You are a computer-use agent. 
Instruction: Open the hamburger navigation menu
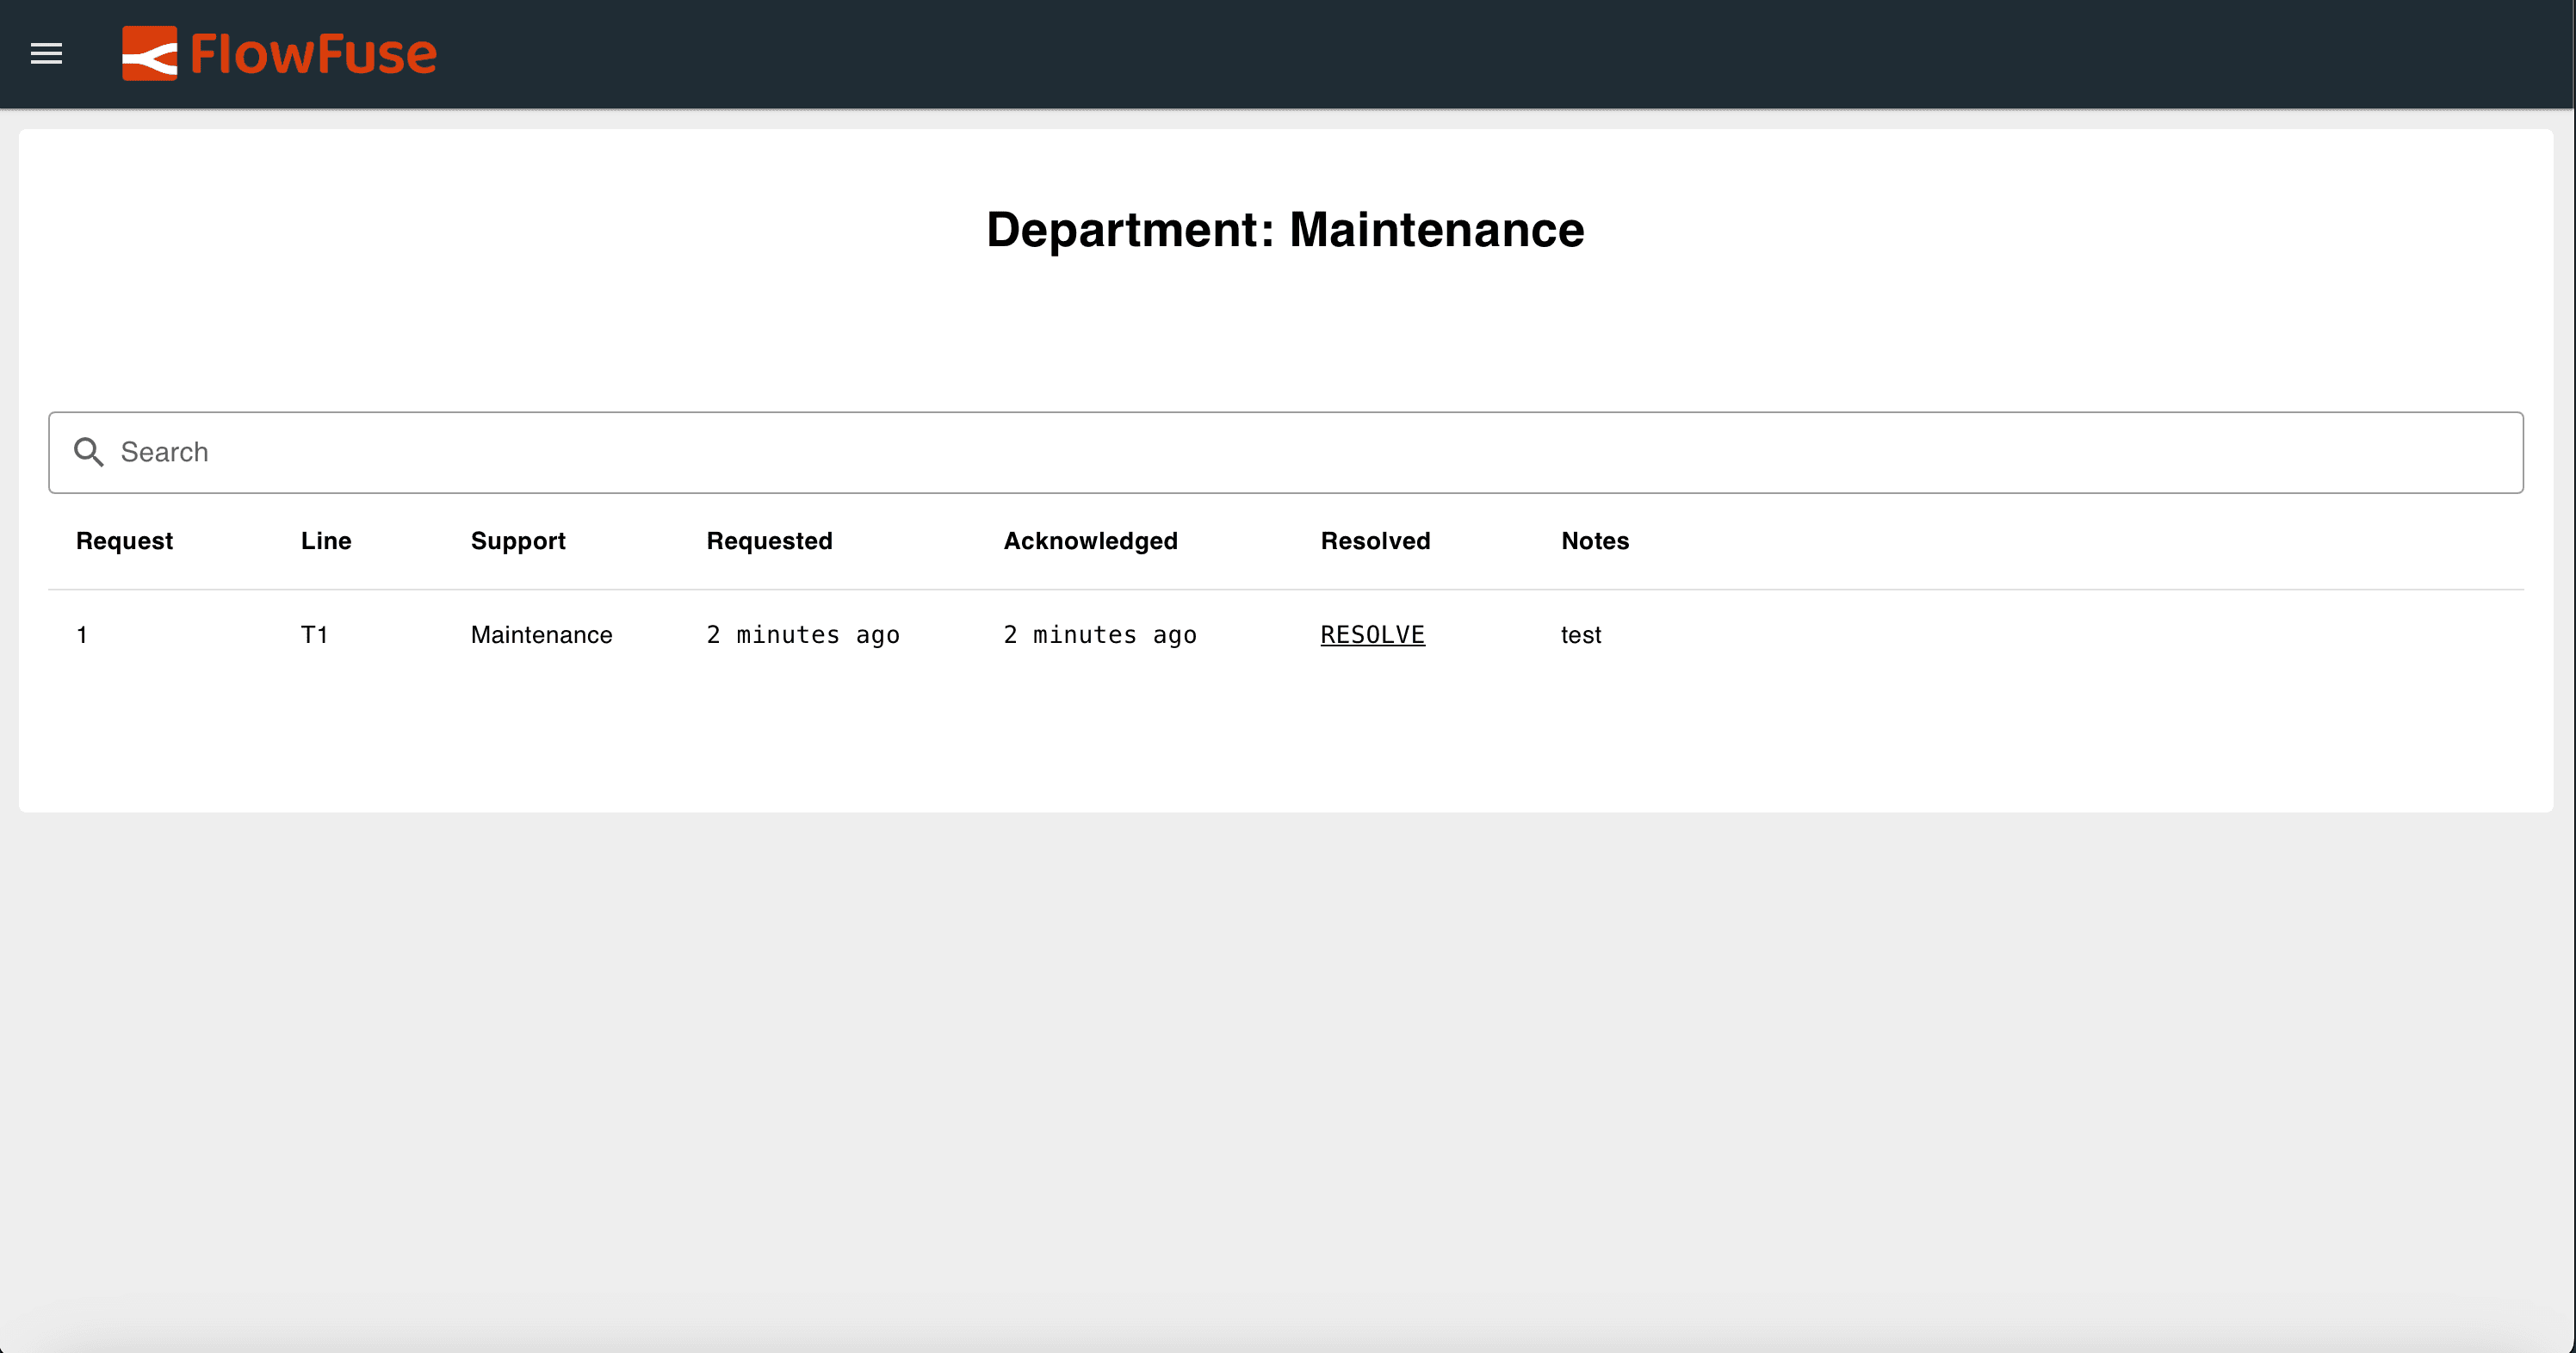46,54
